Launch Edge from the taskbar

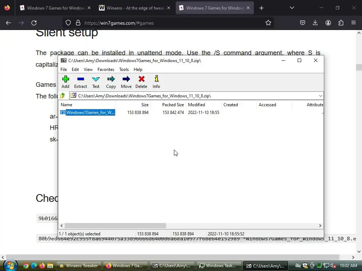pos(34,266)
